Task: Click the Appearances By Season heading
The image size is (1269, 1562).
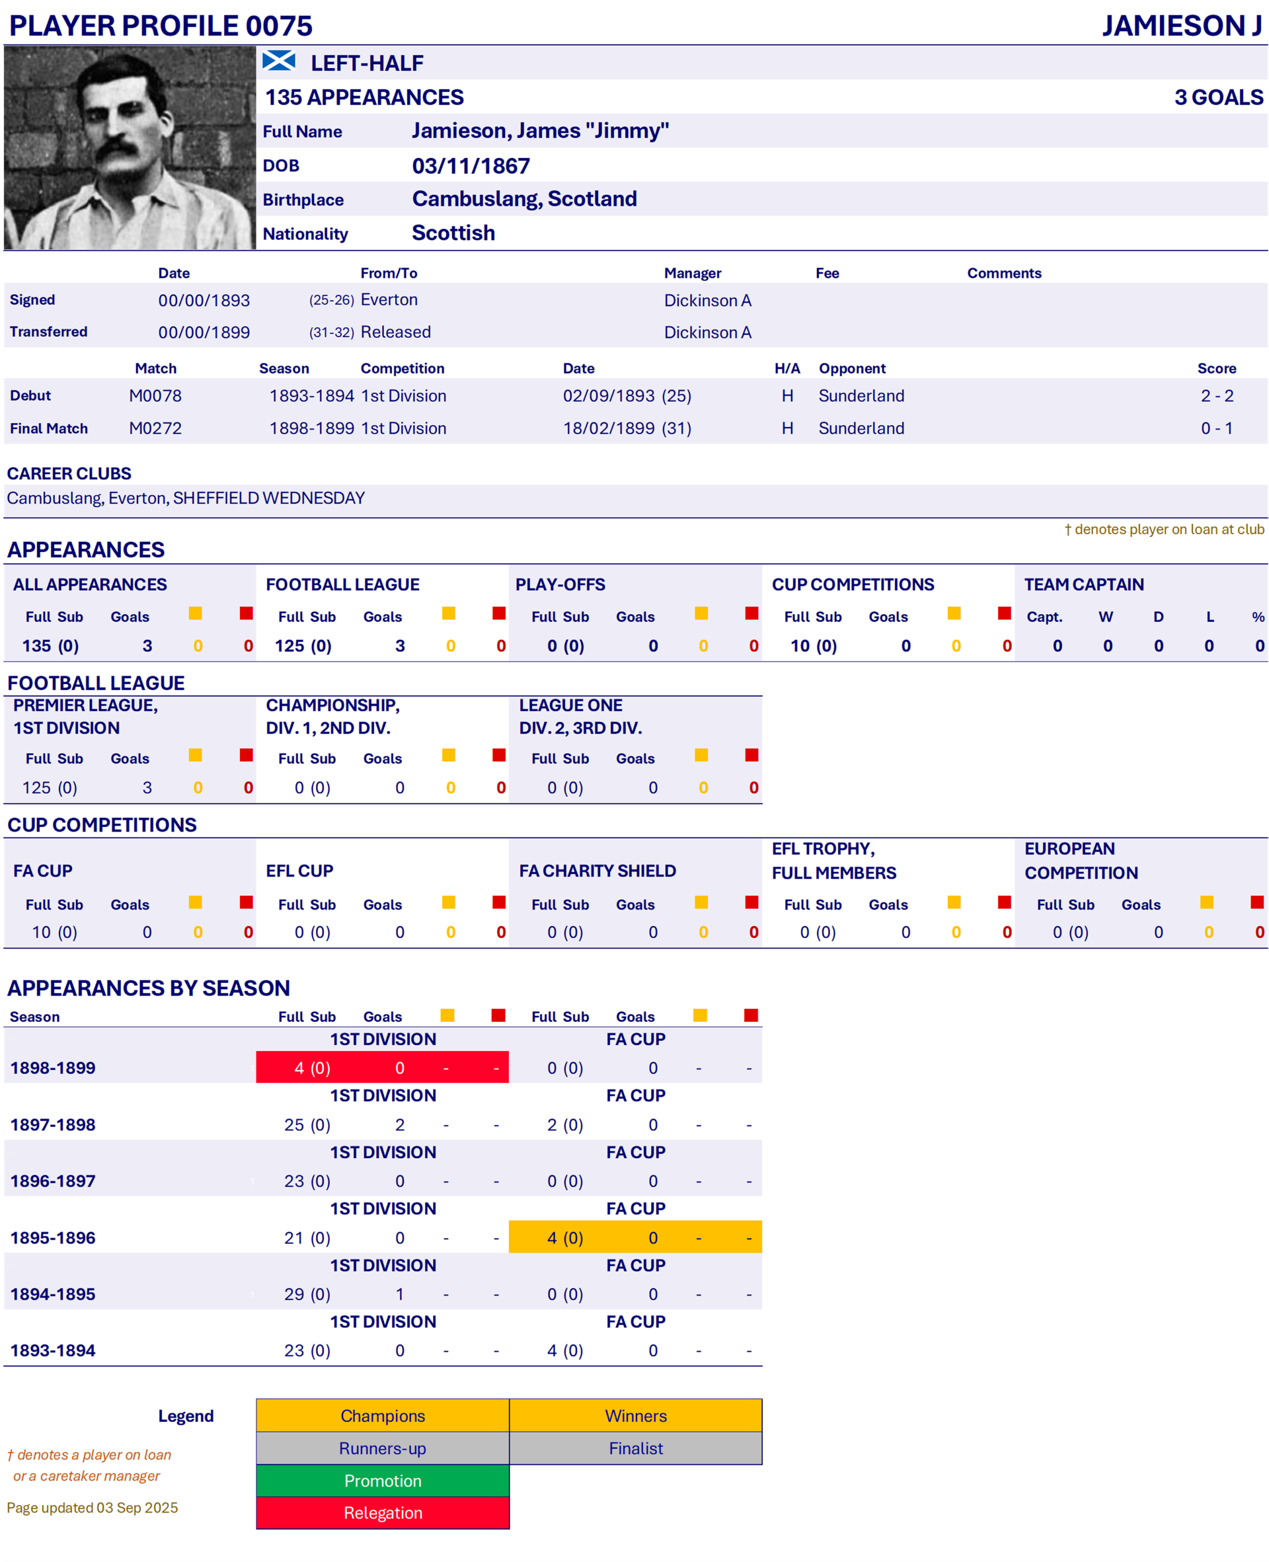Action: 149,988
